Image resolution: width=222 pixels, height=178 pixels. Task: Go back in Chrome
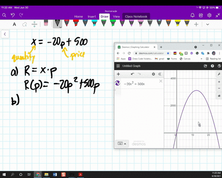click(x=118, y=53)
